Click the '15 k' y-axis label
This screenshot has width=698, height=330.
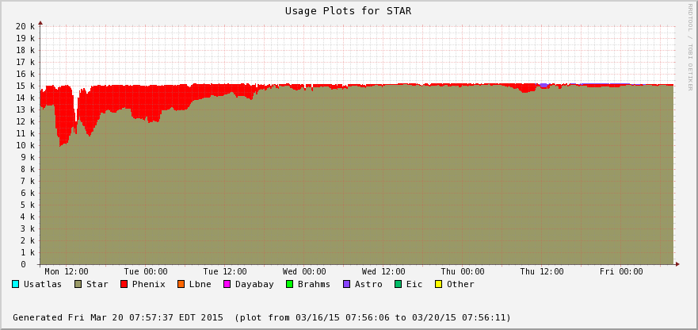(x=25, y=86)
